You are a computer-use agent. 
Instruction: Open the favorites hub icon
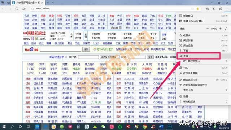208,9
